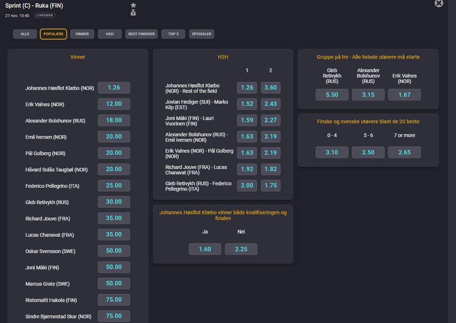
Task: Click the Federico Pellegrino (ITA) name in Vinner
Action: click(x=52, y=186)
